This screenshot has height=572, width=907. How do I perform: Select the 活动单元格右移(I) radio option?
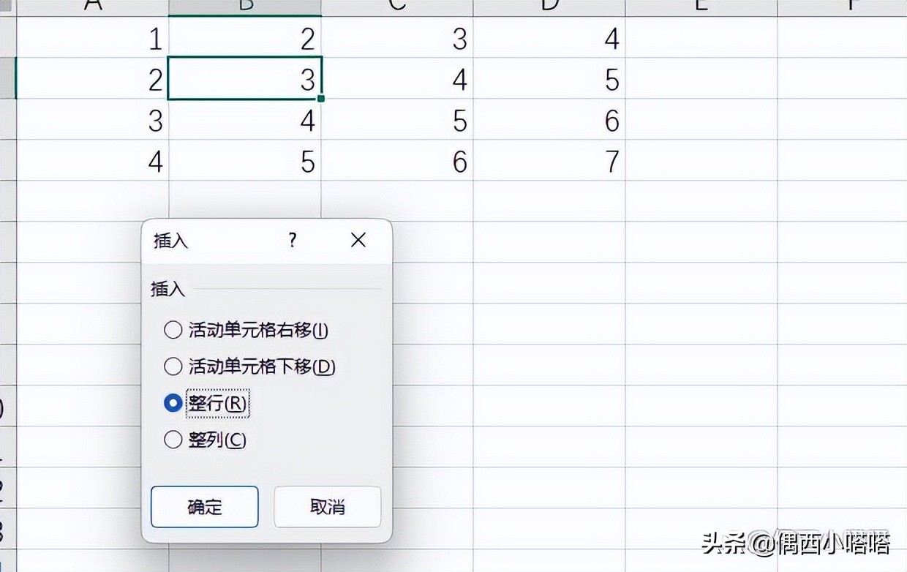(173, 329)
